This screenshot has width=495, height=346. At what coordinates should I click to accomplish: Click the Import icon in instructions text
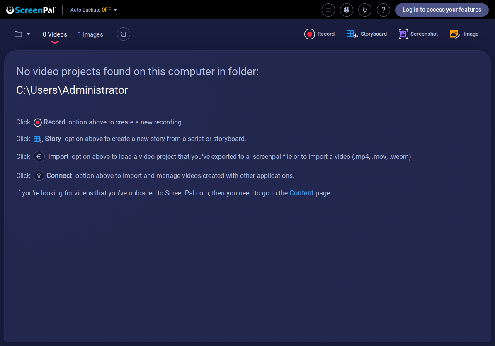[x=39, y=157]
